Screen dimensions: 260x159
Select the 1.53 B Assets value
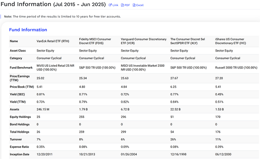219,109
